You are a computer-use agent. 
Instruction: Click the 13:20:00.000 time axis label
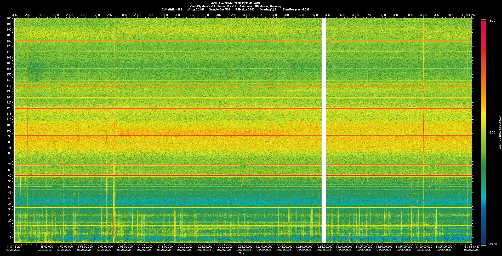(x=424, y=247)
